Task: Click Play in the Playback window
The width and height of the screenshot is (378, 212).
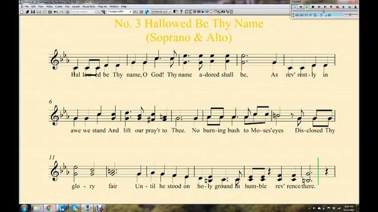Action: coord(307,7)
